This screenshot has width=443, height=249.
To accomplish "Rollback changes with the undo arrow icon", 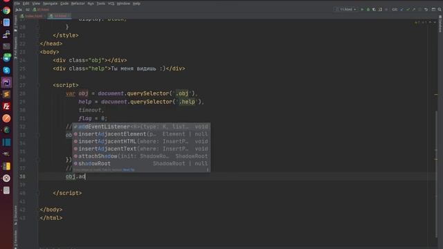I will coord(426,10).
